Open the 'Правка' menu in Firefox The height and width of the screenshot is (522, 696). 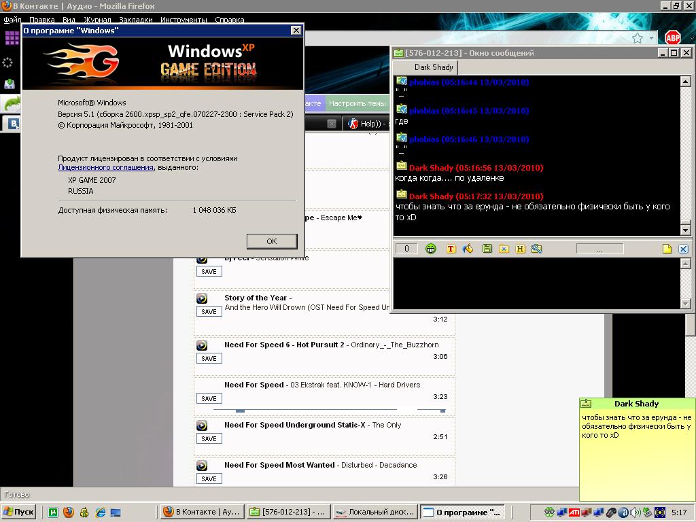click(x=41, y=20)
